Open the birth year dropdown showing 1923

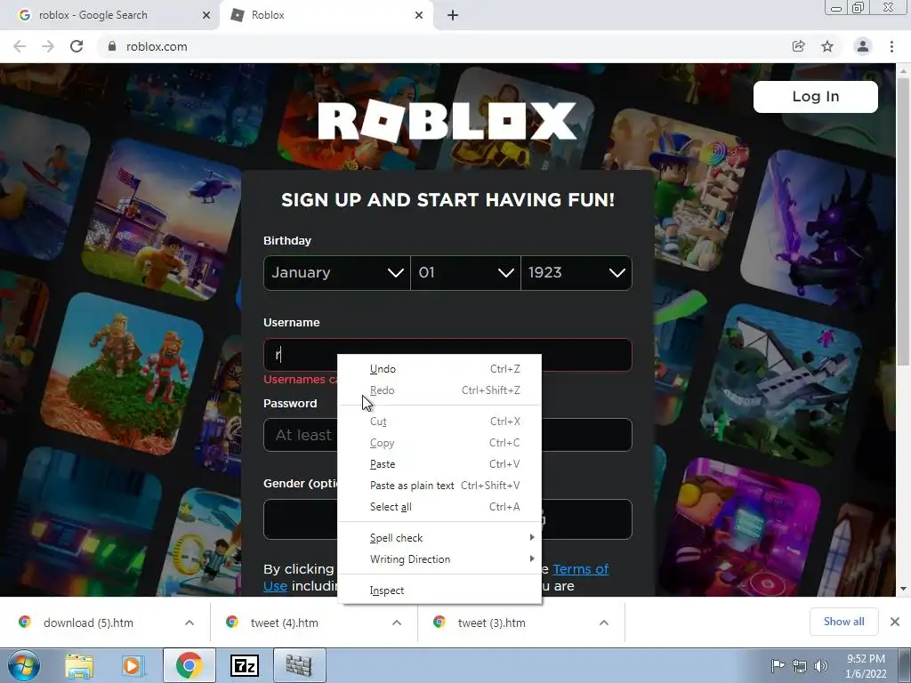point(576,273)
